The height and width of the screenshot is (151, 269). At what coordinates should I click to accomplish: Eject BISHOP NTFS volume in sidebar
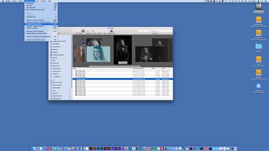pyautogui.click(x=69, y=96)
